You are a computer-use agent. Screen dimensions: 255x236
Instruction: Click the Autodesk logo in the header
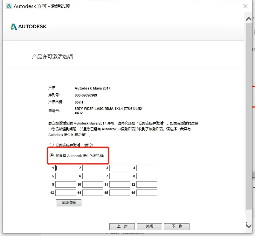point(29,26)
